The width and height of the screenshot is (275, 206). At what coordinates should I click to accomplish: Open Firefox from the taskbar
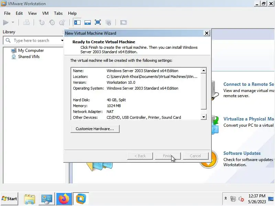pos(64,199)
